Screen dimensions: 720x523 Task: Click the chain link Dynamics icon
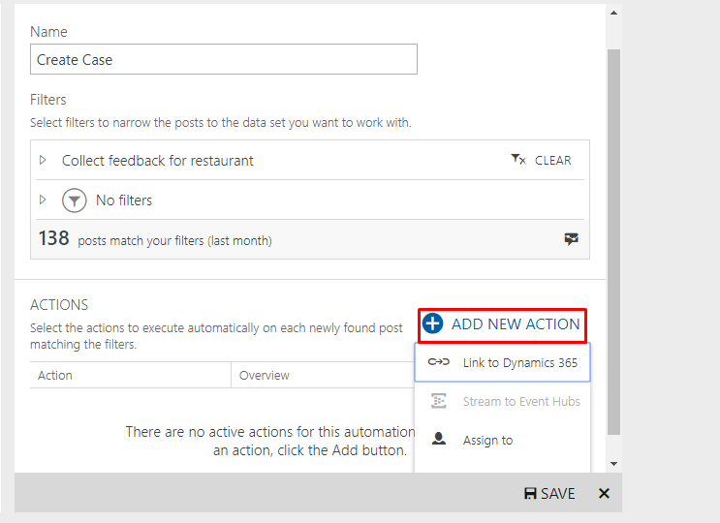439,362
